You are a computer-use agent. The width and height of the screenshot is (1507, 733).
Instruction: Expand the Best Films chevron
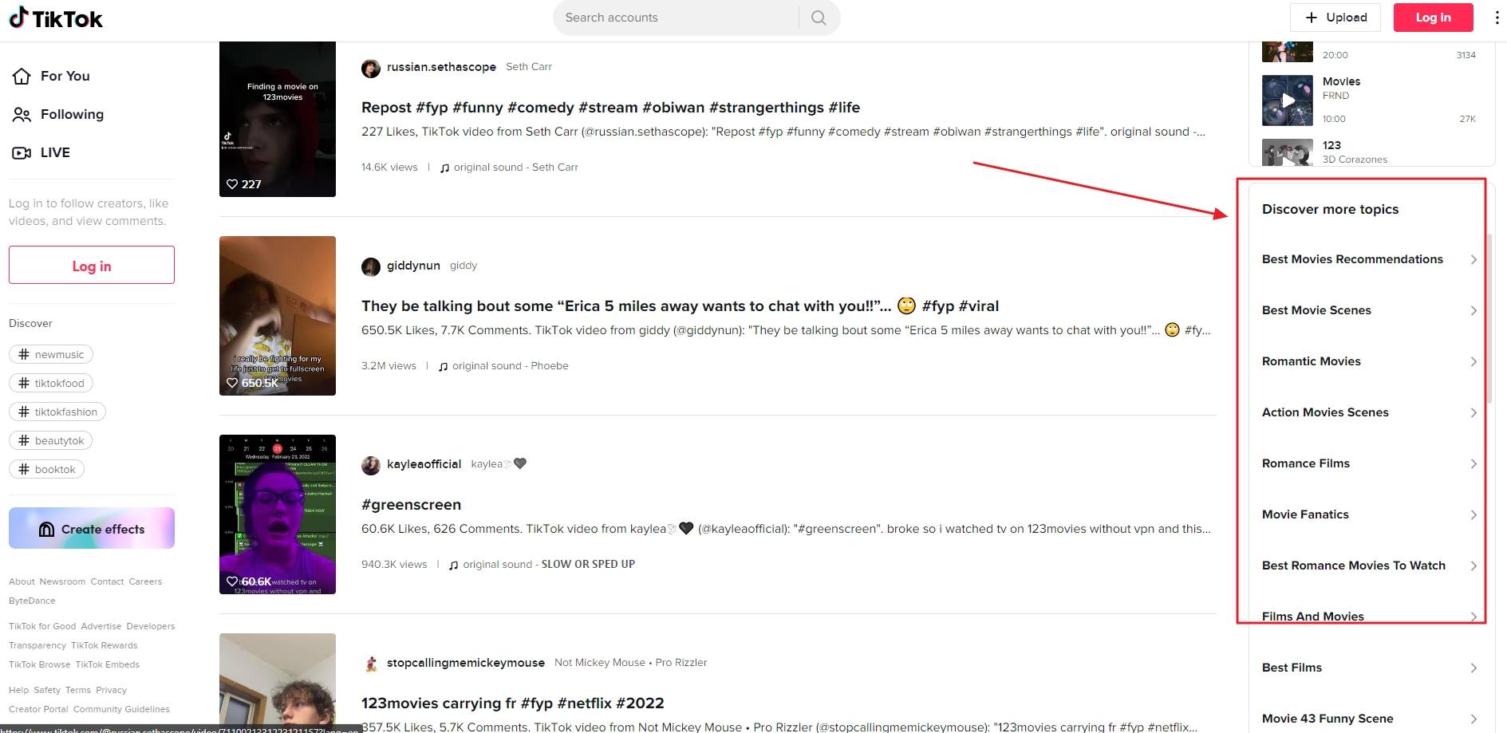pyautogui.click(x=1473, y=668)
